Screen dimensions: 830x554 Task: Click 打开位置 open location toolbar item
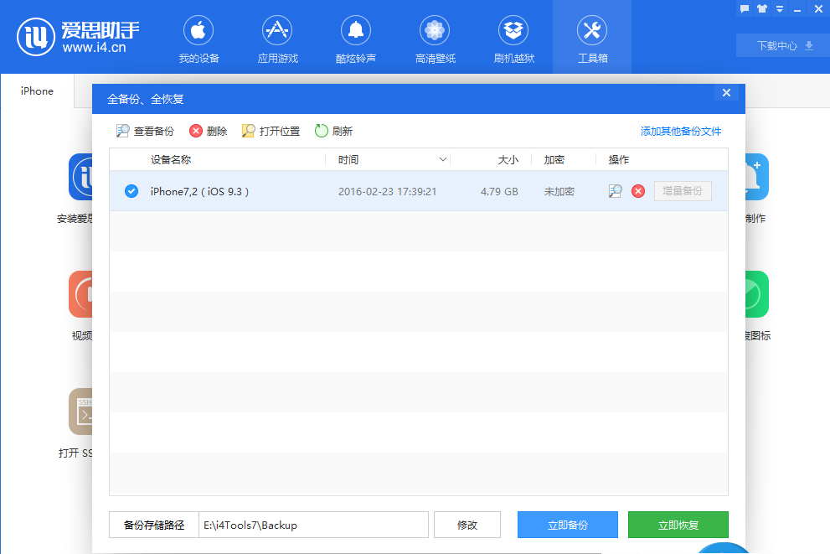[x=271, y=131]
